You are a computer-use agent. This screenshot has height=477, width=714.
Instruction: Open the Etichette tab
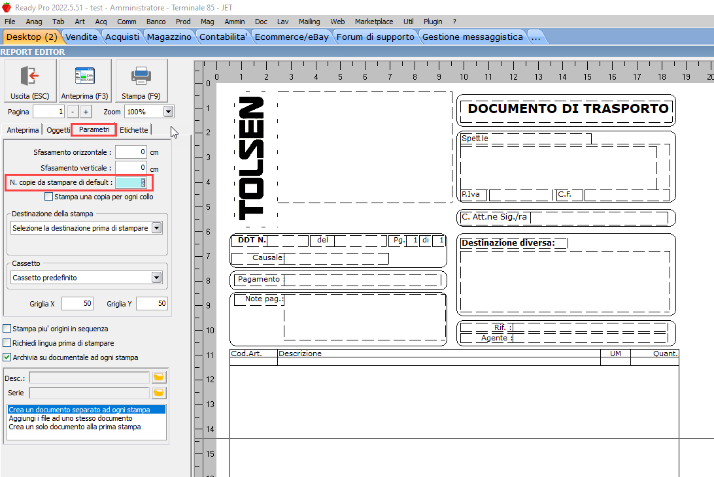134,130
